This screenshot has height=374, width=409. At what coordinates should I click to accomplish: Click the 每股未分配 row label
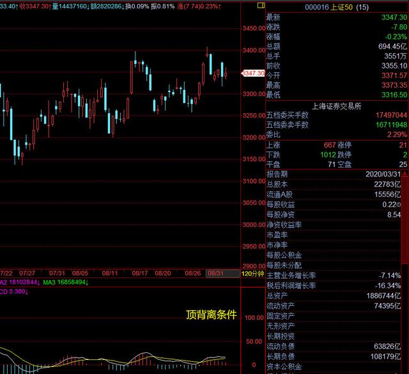click(284, 265)
